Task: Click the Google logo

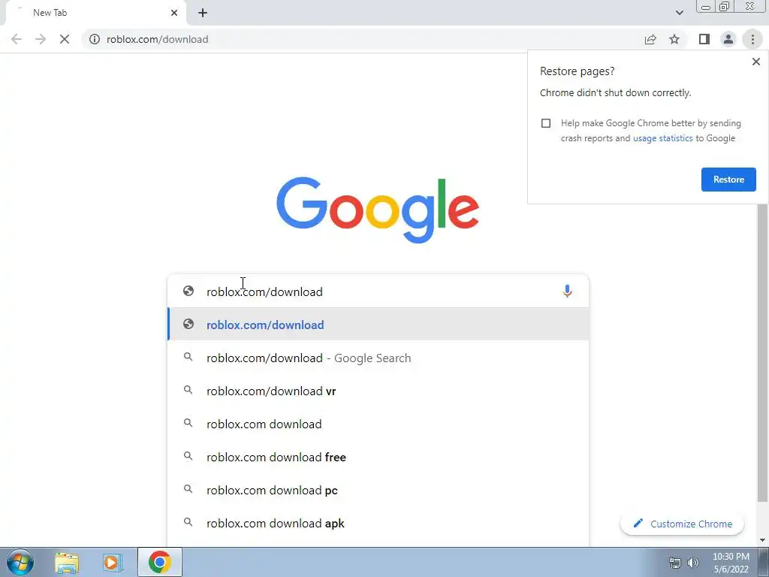Action: coord(378,210)
